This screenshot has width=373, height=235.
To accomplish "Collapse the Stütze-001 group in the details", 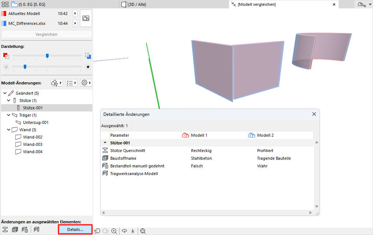I will tap(105, 143).
